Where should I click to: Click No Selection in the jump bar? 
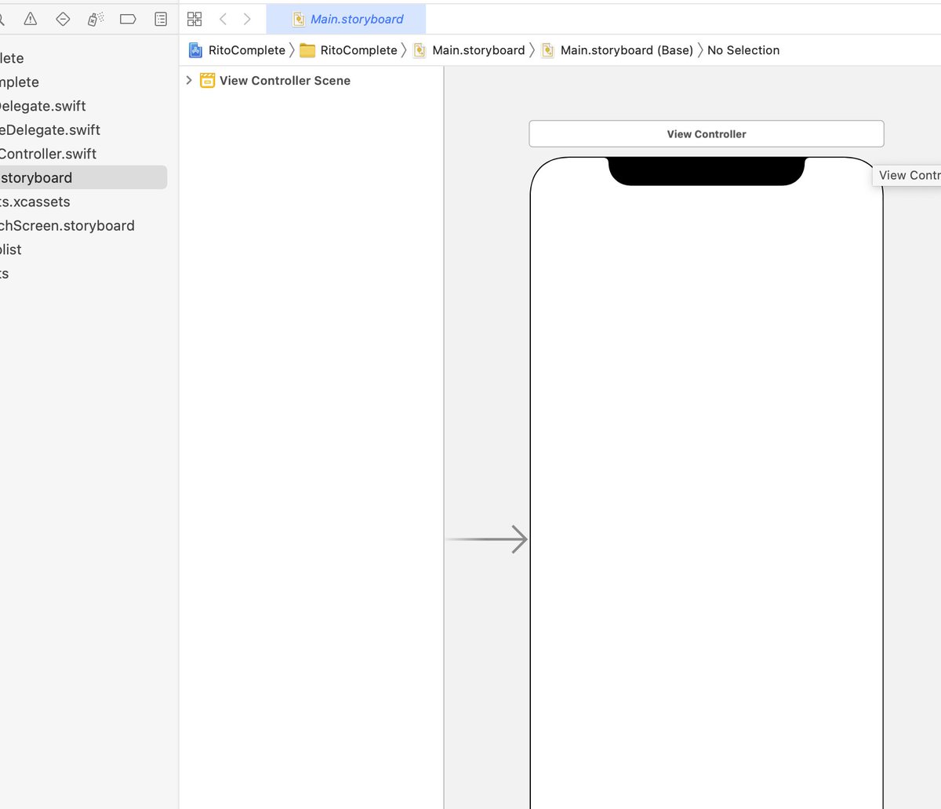pyautogui.click(x=743, y=50)
